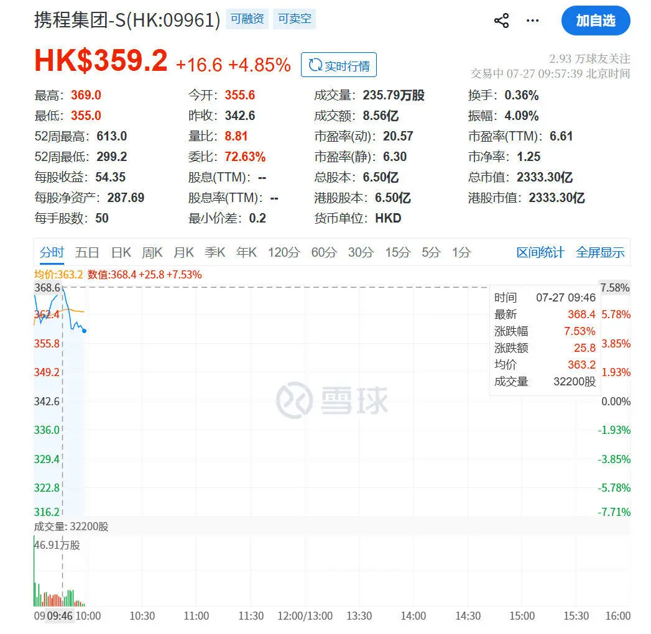Open the 周K chart tab
The image size is (651, 634).
[x=152, y=252]
